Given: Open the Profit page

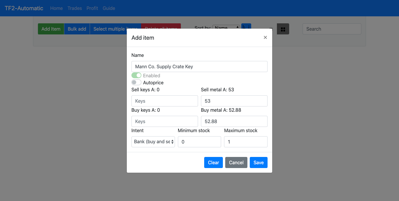Looking at the screenshot, I should (92, 8).
